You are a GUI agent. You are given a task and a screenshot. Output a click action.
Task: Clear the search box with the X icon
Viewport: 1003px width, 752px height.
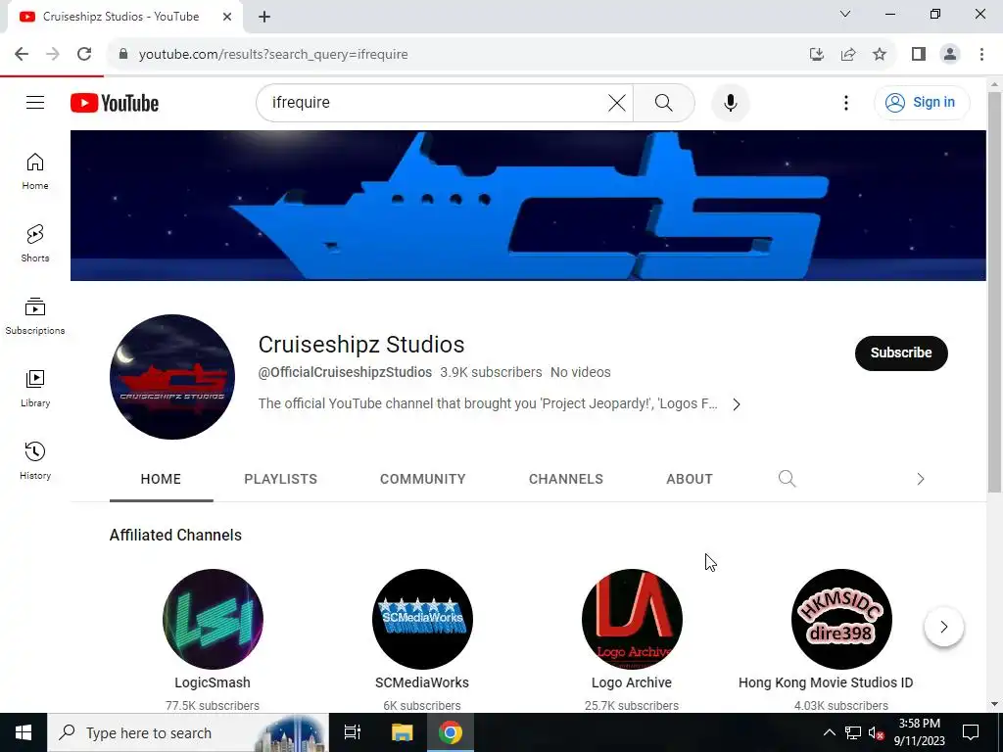(x=617, y=102)
